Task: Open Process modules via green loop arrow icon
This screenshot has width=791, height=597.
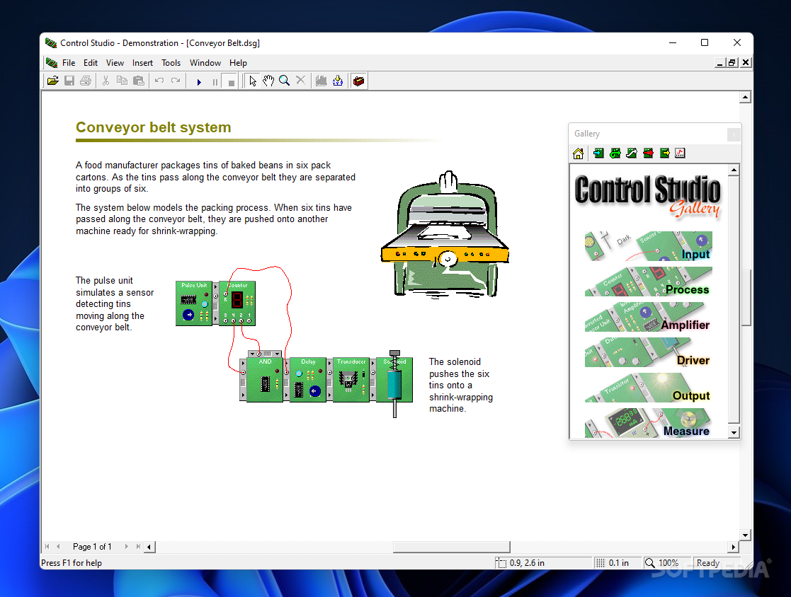Action: (615, 153)
